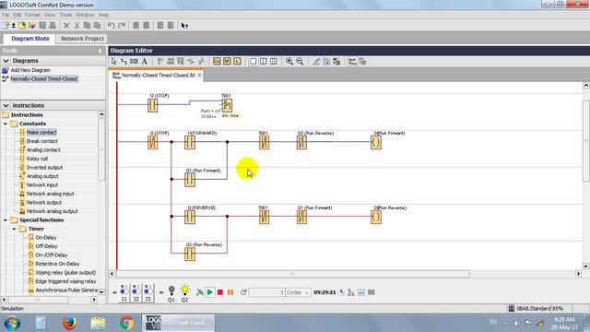Stop simulation with the red square
The height and width of the screenshot is (332, 590).
tap(220, 292)
